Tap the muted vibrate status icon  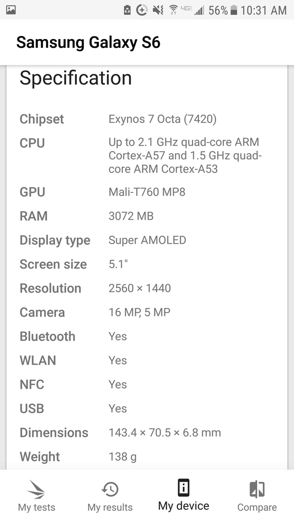click(158, 10)
